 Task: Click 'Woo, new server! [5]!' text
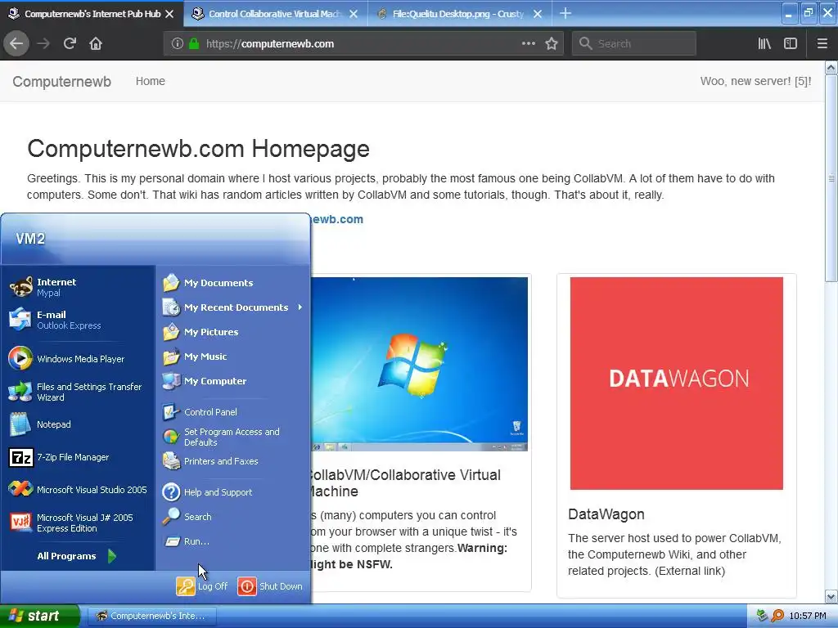(x=755, y=81)
